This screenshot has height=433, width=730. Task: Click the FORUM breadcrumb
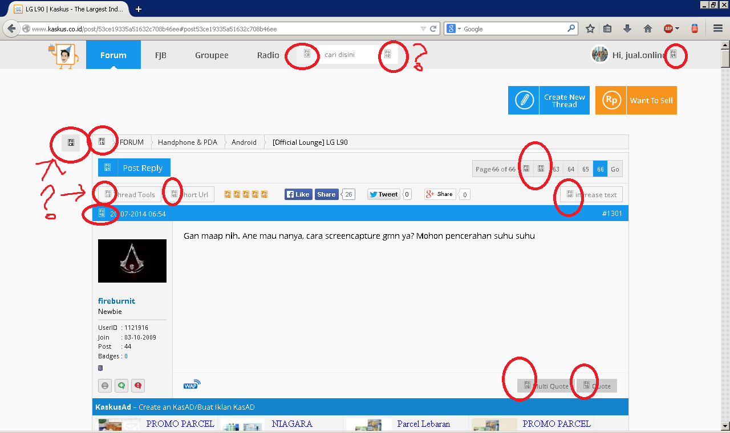132,142
